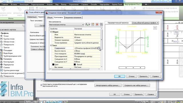Click the Конструкции icon in toolbox
The image size is (183, 103).
pos(1,62)
